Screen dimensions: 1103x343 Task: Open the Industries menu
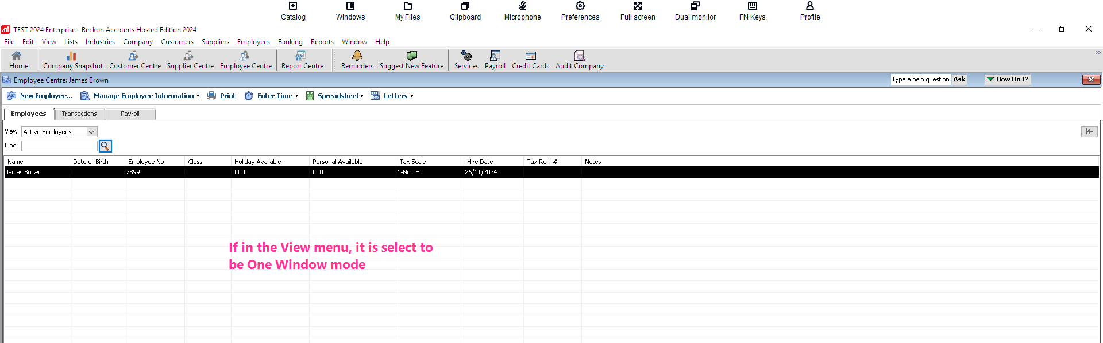pos(100,42)
